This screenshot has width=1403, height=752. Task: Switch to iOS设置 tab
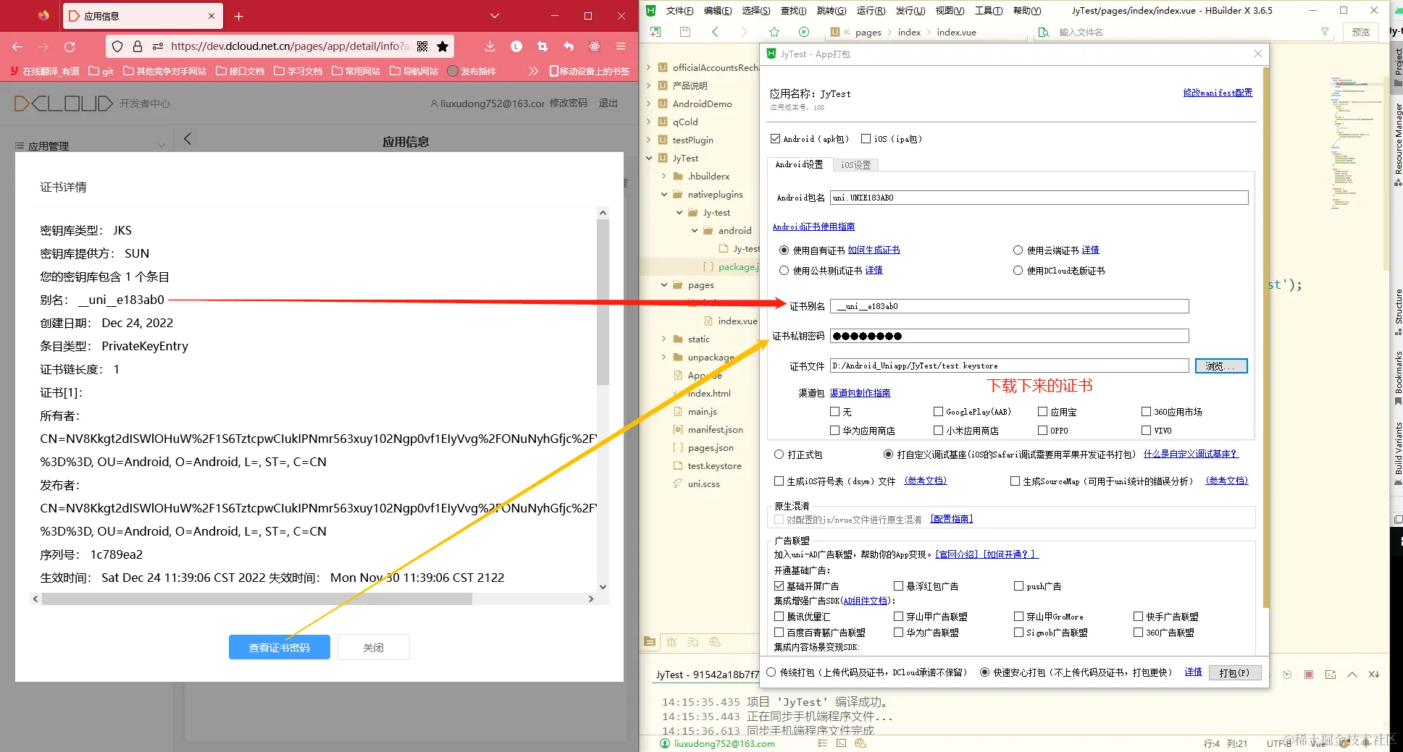pos(855,165)
